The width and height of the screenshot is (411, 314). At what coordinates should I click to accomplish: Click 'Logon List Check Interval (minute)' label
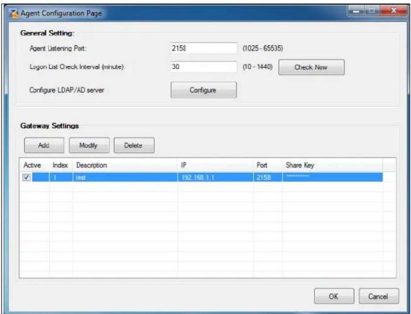tap(77, 67)
